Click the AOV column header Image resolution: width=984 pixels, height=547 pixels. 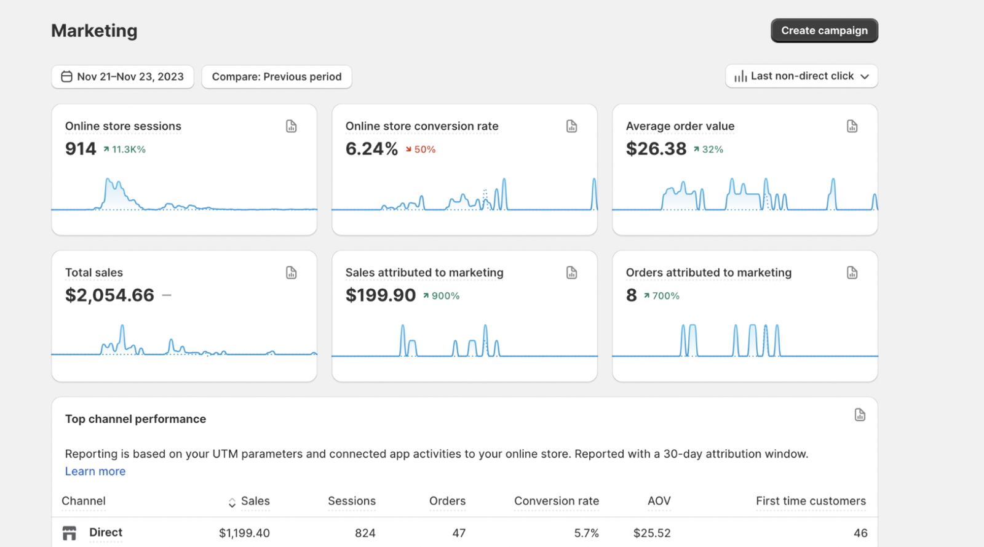coord(659,501)
